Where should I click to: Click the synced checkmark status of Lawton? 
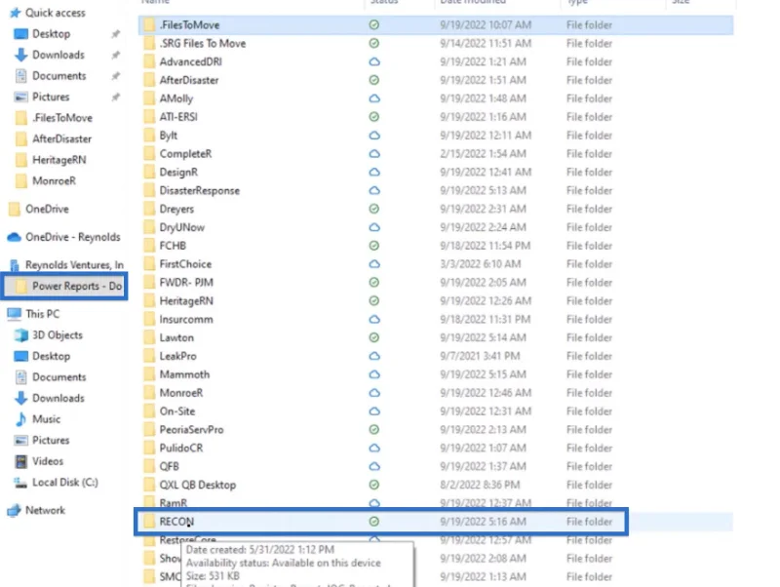click(374, 337)
